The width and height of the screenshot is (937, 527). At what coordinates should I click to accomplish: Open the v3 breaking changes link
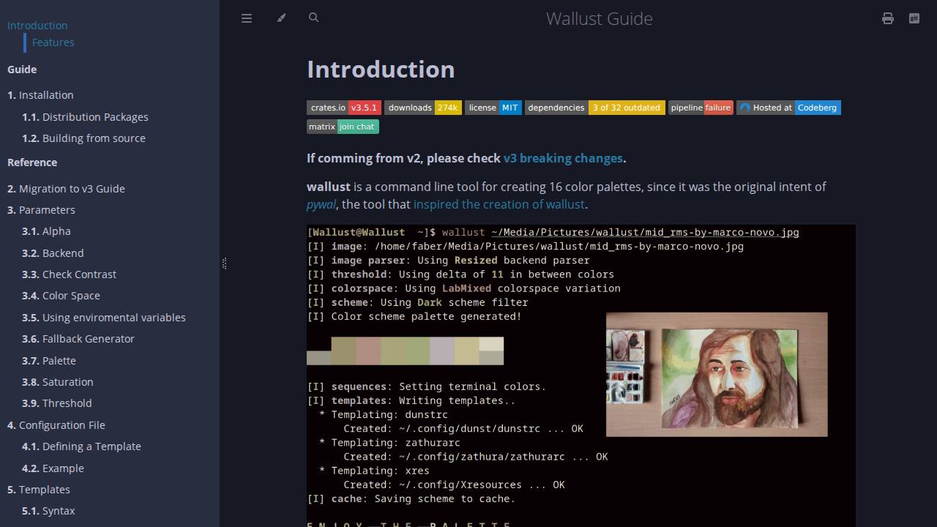pos(563,158)
